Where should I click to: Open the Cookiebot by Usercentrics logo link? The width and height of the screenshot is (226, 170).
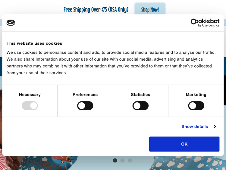(x=205, y=23)
